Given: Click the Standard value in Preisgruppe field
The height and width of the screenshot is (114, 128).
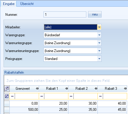Looking at the screenshot, I should 51,59.
